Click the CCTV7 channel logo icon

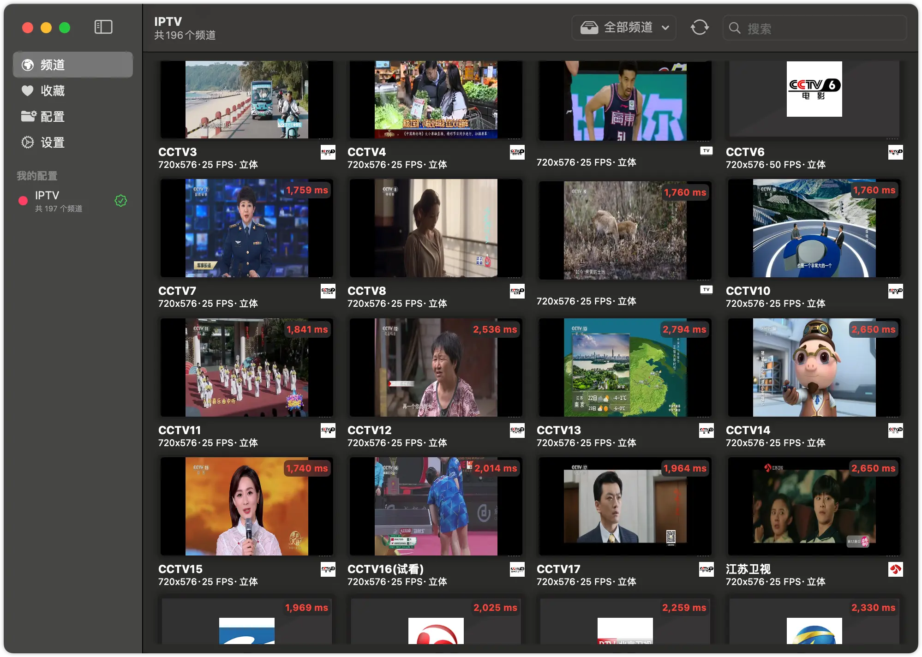click(328, 291)
